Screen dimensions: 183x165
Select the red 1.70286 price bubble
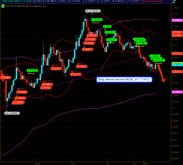pos(19,102)
